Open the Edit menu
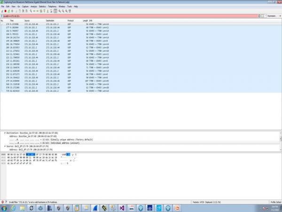 [8, 7]
